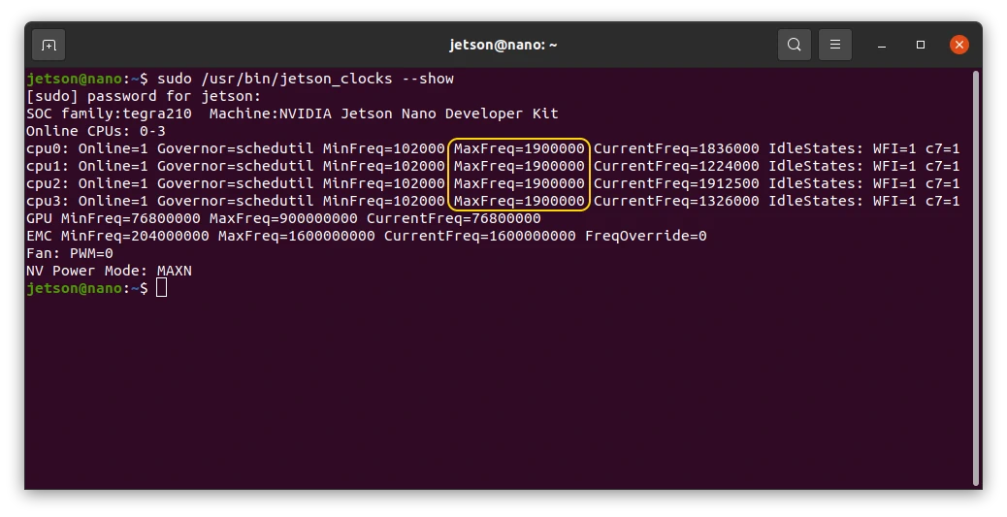Click the terminal cursor at the last prompt
This screenshot has width=1007, height=517.
point(161,288)
